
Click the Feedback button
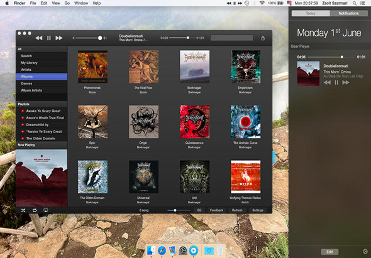click(216, 210)
